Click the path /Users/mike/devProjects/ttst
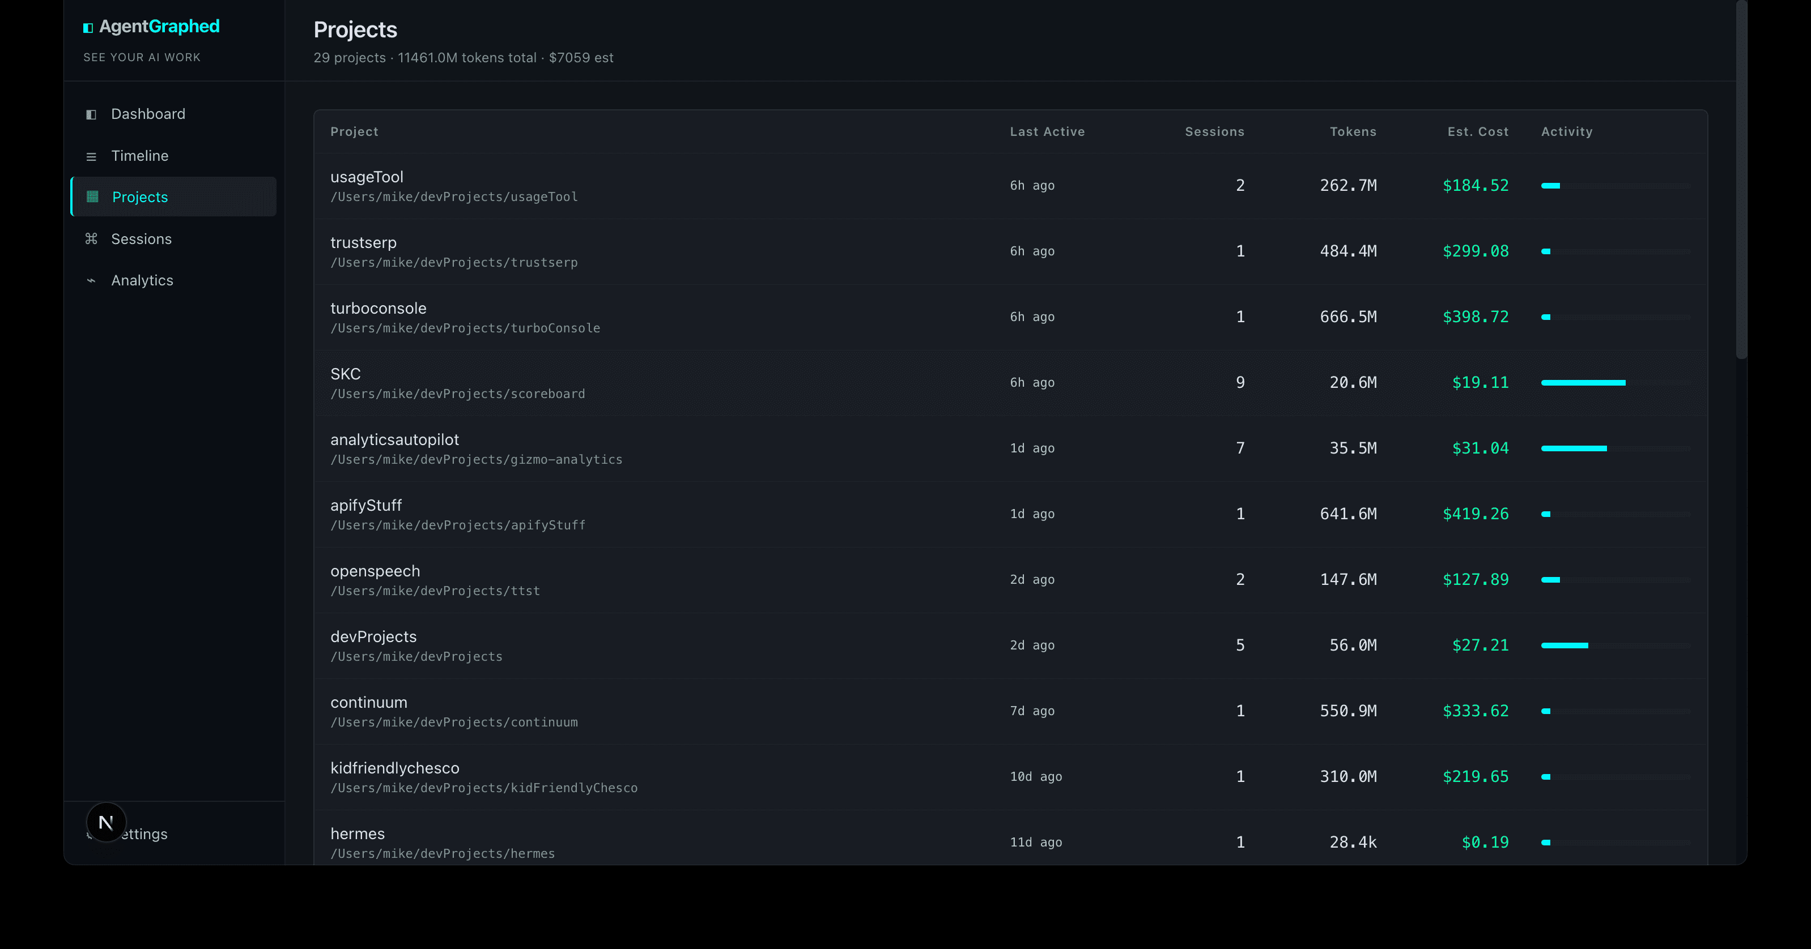This screenshot has width=1811, height=949. (x=435, y=591)
